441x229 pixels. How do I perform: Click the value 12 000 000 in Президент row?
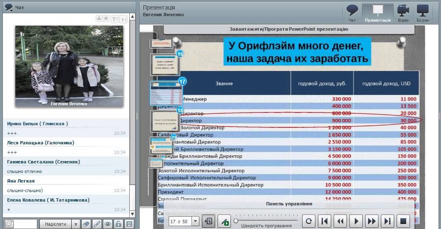point(338,192)
